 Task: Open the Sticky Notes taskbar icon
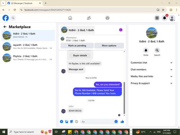(x=70, y=132)
